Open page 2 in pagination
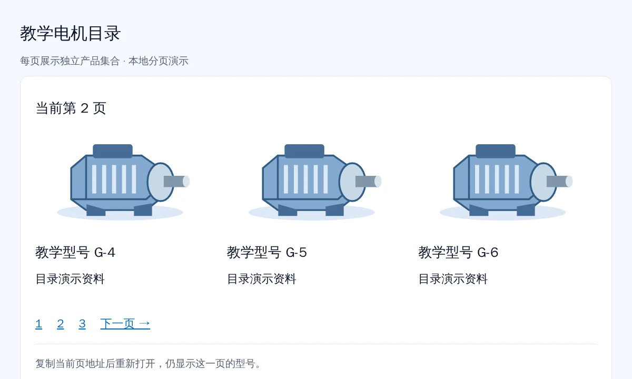Screen dimensions: 632x379 click(x=61, y=324)
